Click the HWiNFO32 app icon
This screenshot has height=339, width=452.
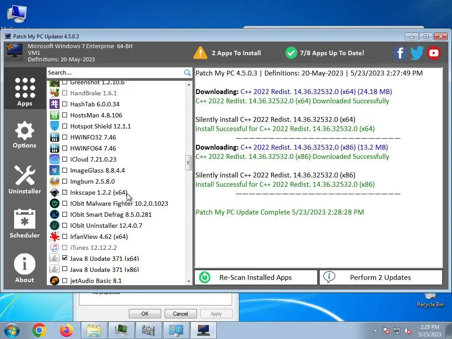click(54, 137)
